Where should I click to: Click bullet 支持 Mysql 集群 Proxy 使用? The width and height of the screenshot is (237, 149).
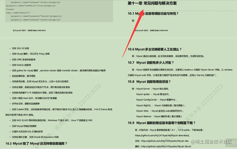(31, 54)
